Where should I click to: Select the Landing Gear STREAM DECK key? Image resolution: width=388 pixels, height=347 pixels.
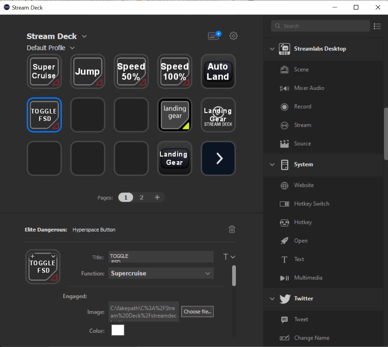pyautogui.click(x=218, y=115)
